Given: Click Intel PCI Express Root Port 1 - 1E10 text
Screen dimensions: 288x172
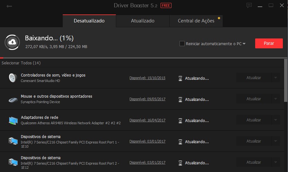Looking at the screenshot, I should pyautogui.click(x=70, y=144).
